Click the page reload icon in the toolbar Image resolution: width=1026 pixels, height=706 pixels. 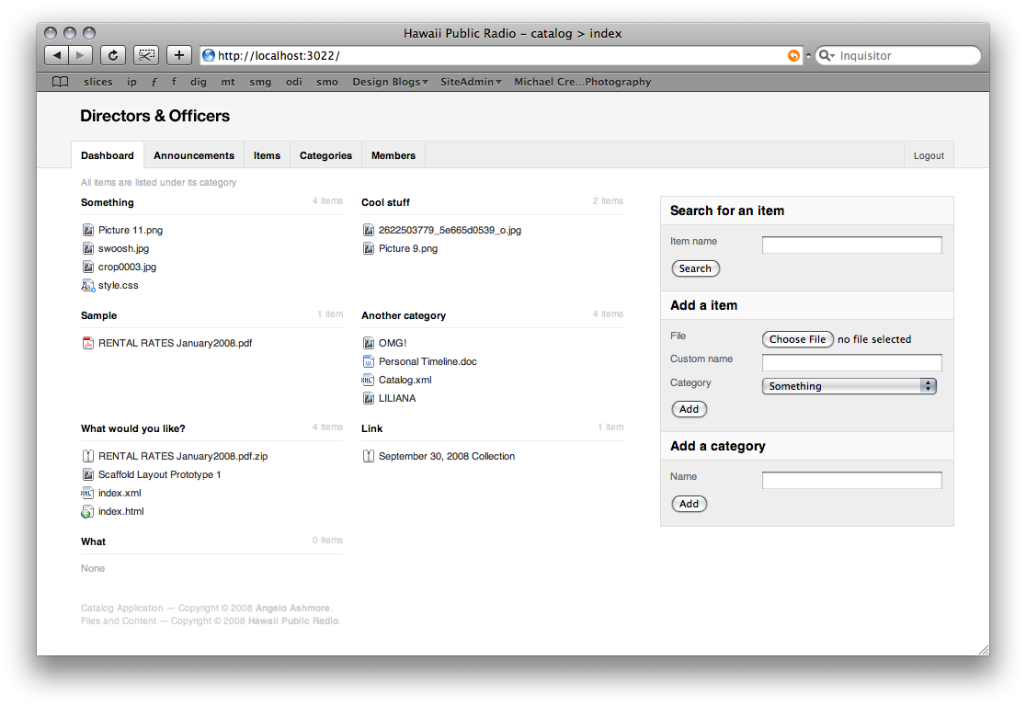(112, 54)
